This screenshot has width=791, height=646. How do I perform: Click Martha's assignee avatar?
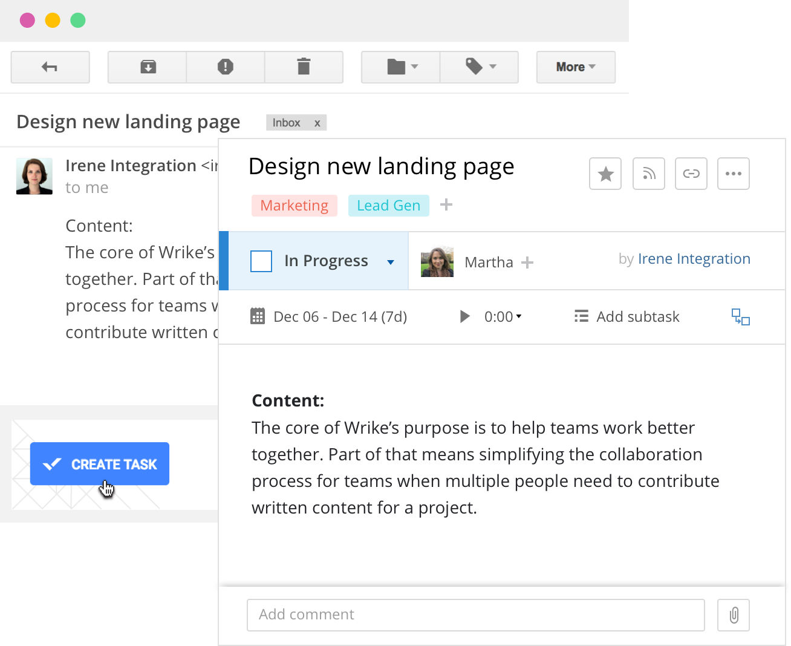[x=437, y=262]
